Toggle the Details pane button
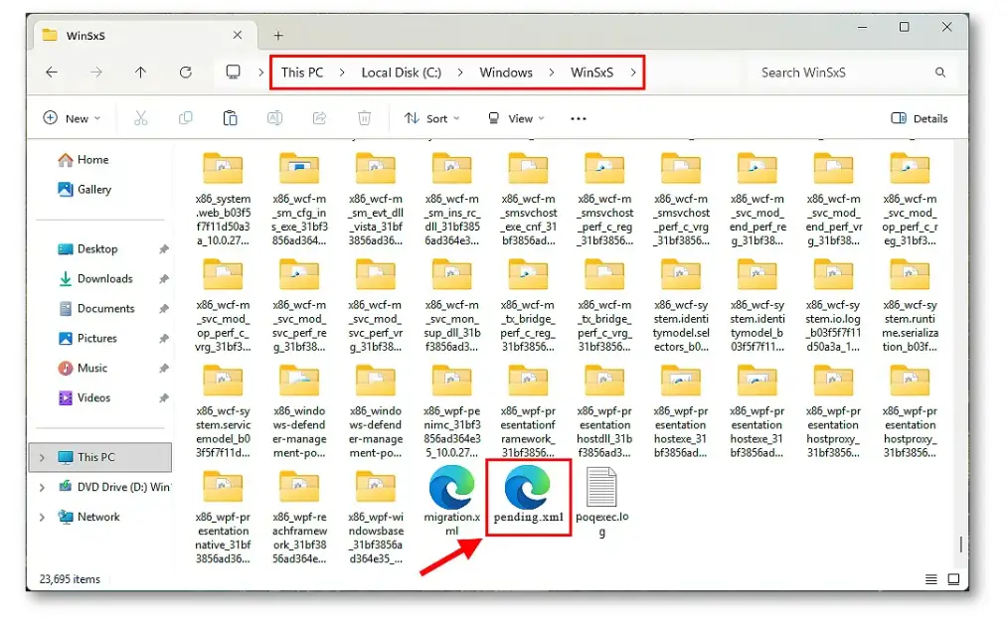 pyautogui.click(x=920, y=118)
